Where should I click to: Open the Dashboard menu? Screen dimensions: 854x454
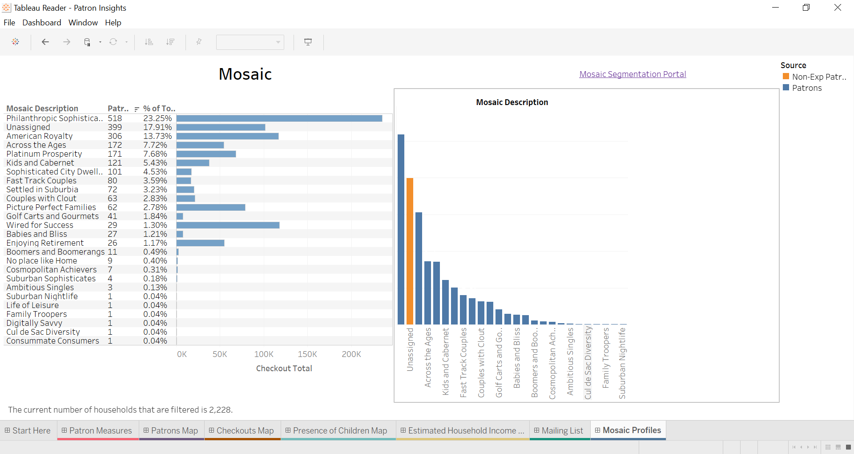click(42, 23)
